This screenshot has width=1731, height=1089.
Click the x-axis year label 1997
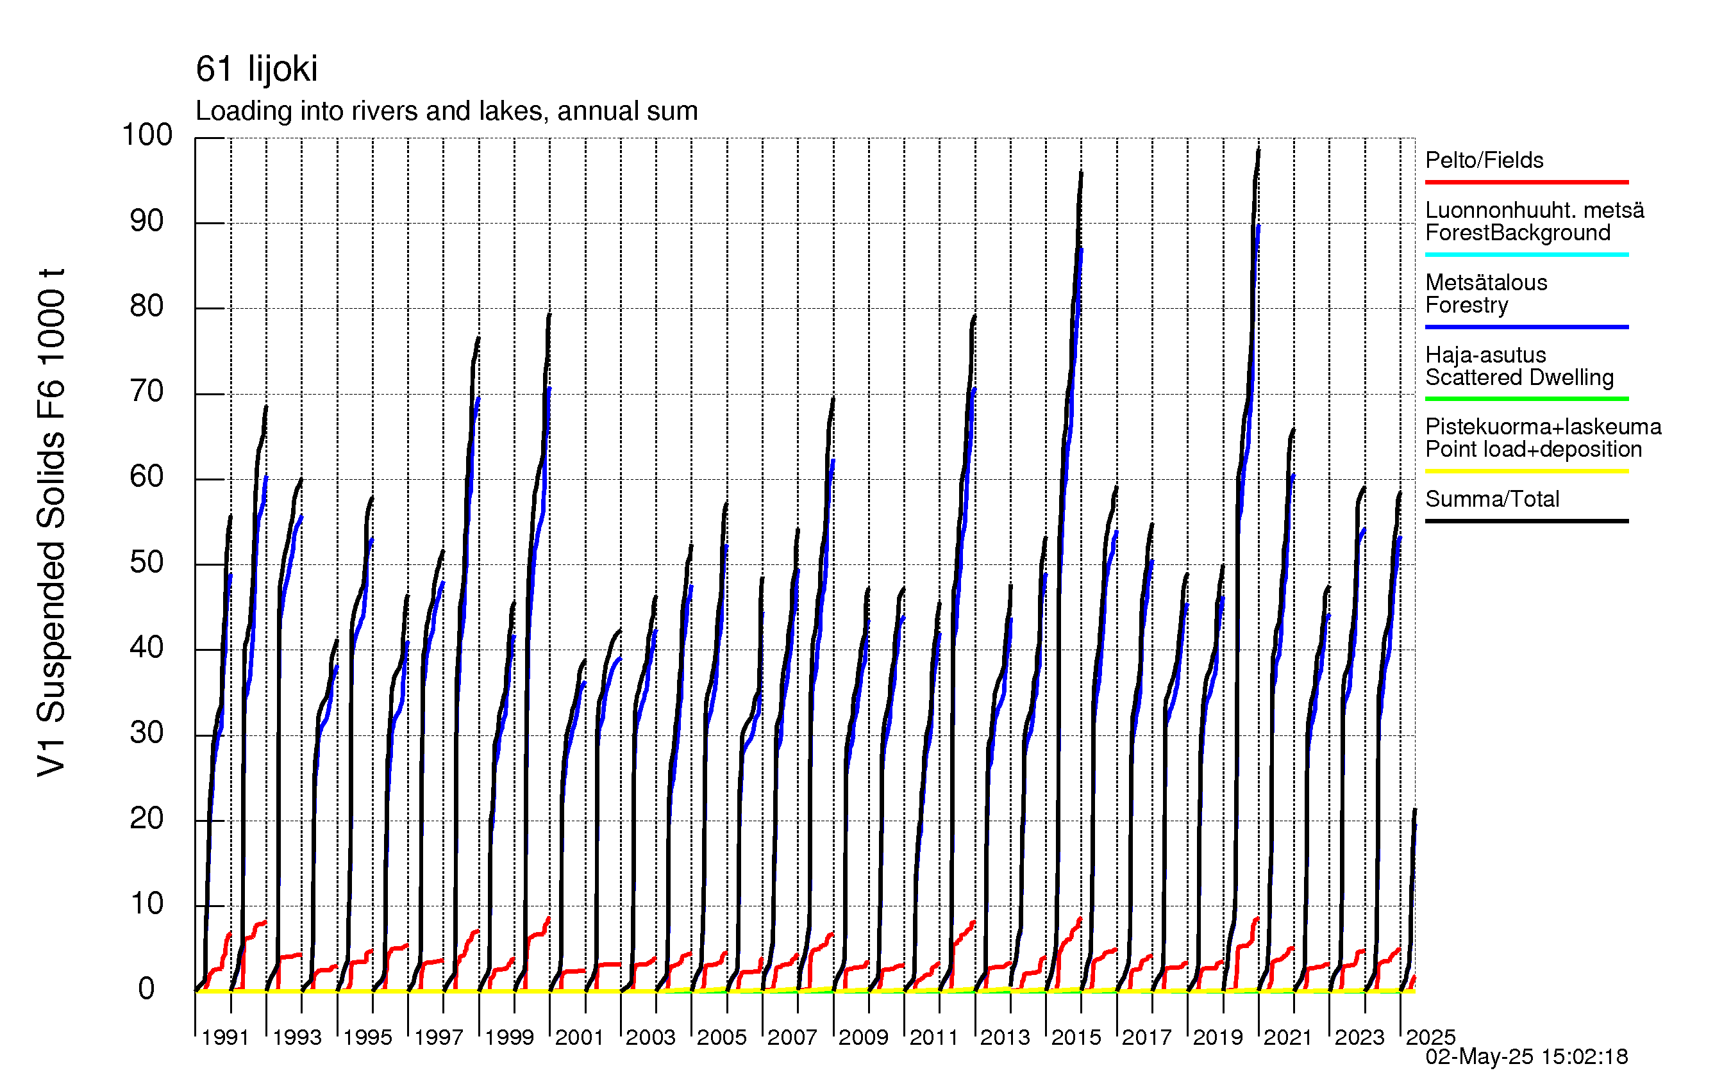439,1038
